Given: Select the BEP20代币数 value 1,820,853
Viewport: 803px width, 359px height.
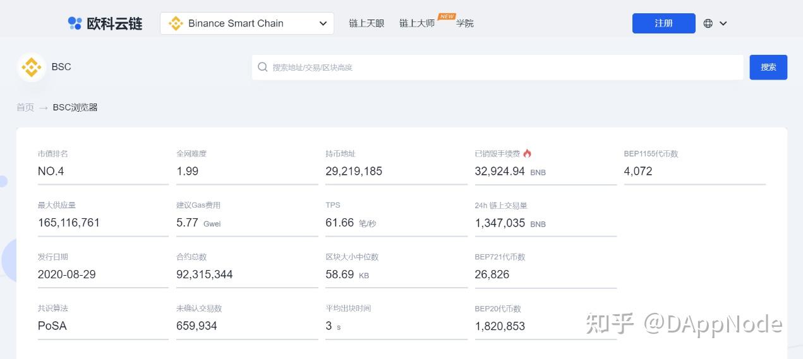Looking at the screenshot, I should [x=500, y=326].
